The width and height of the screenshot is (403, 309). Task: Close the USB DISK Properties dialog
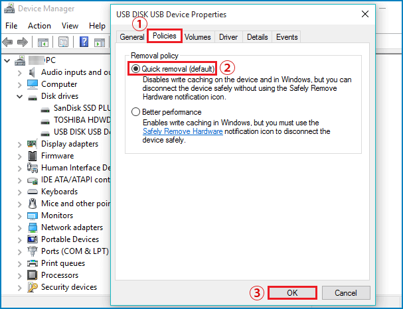(x=365, y=14)
